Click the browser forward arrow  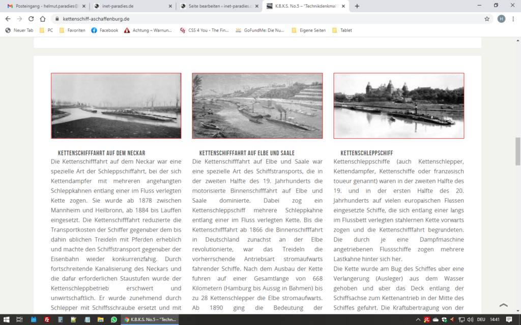tap(20, 19)
